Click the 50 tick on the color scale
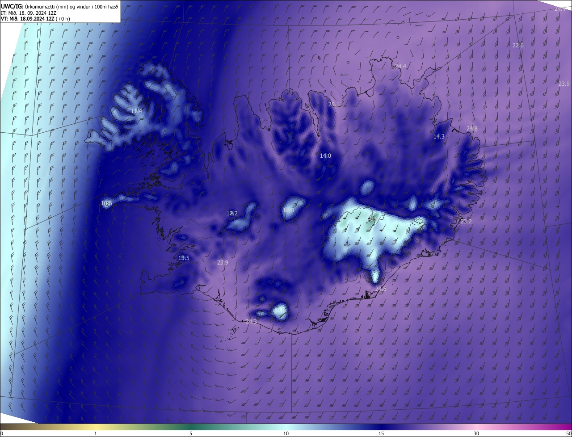572x437 pixels. (x=568, y=433)
